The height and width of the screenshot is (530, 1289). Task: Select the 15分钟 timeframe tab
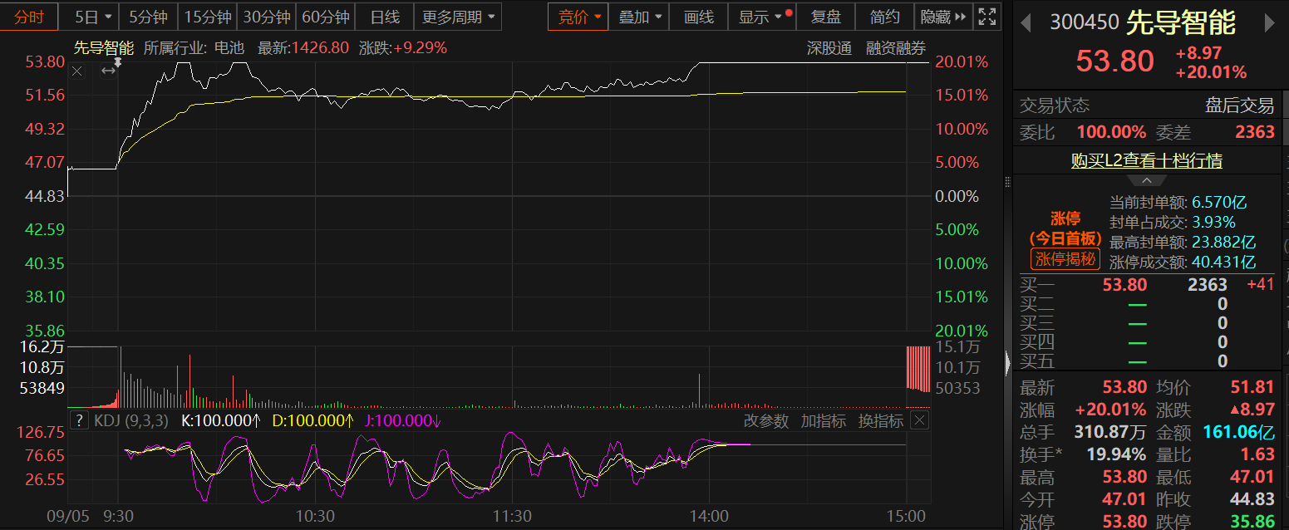[208, 17]
